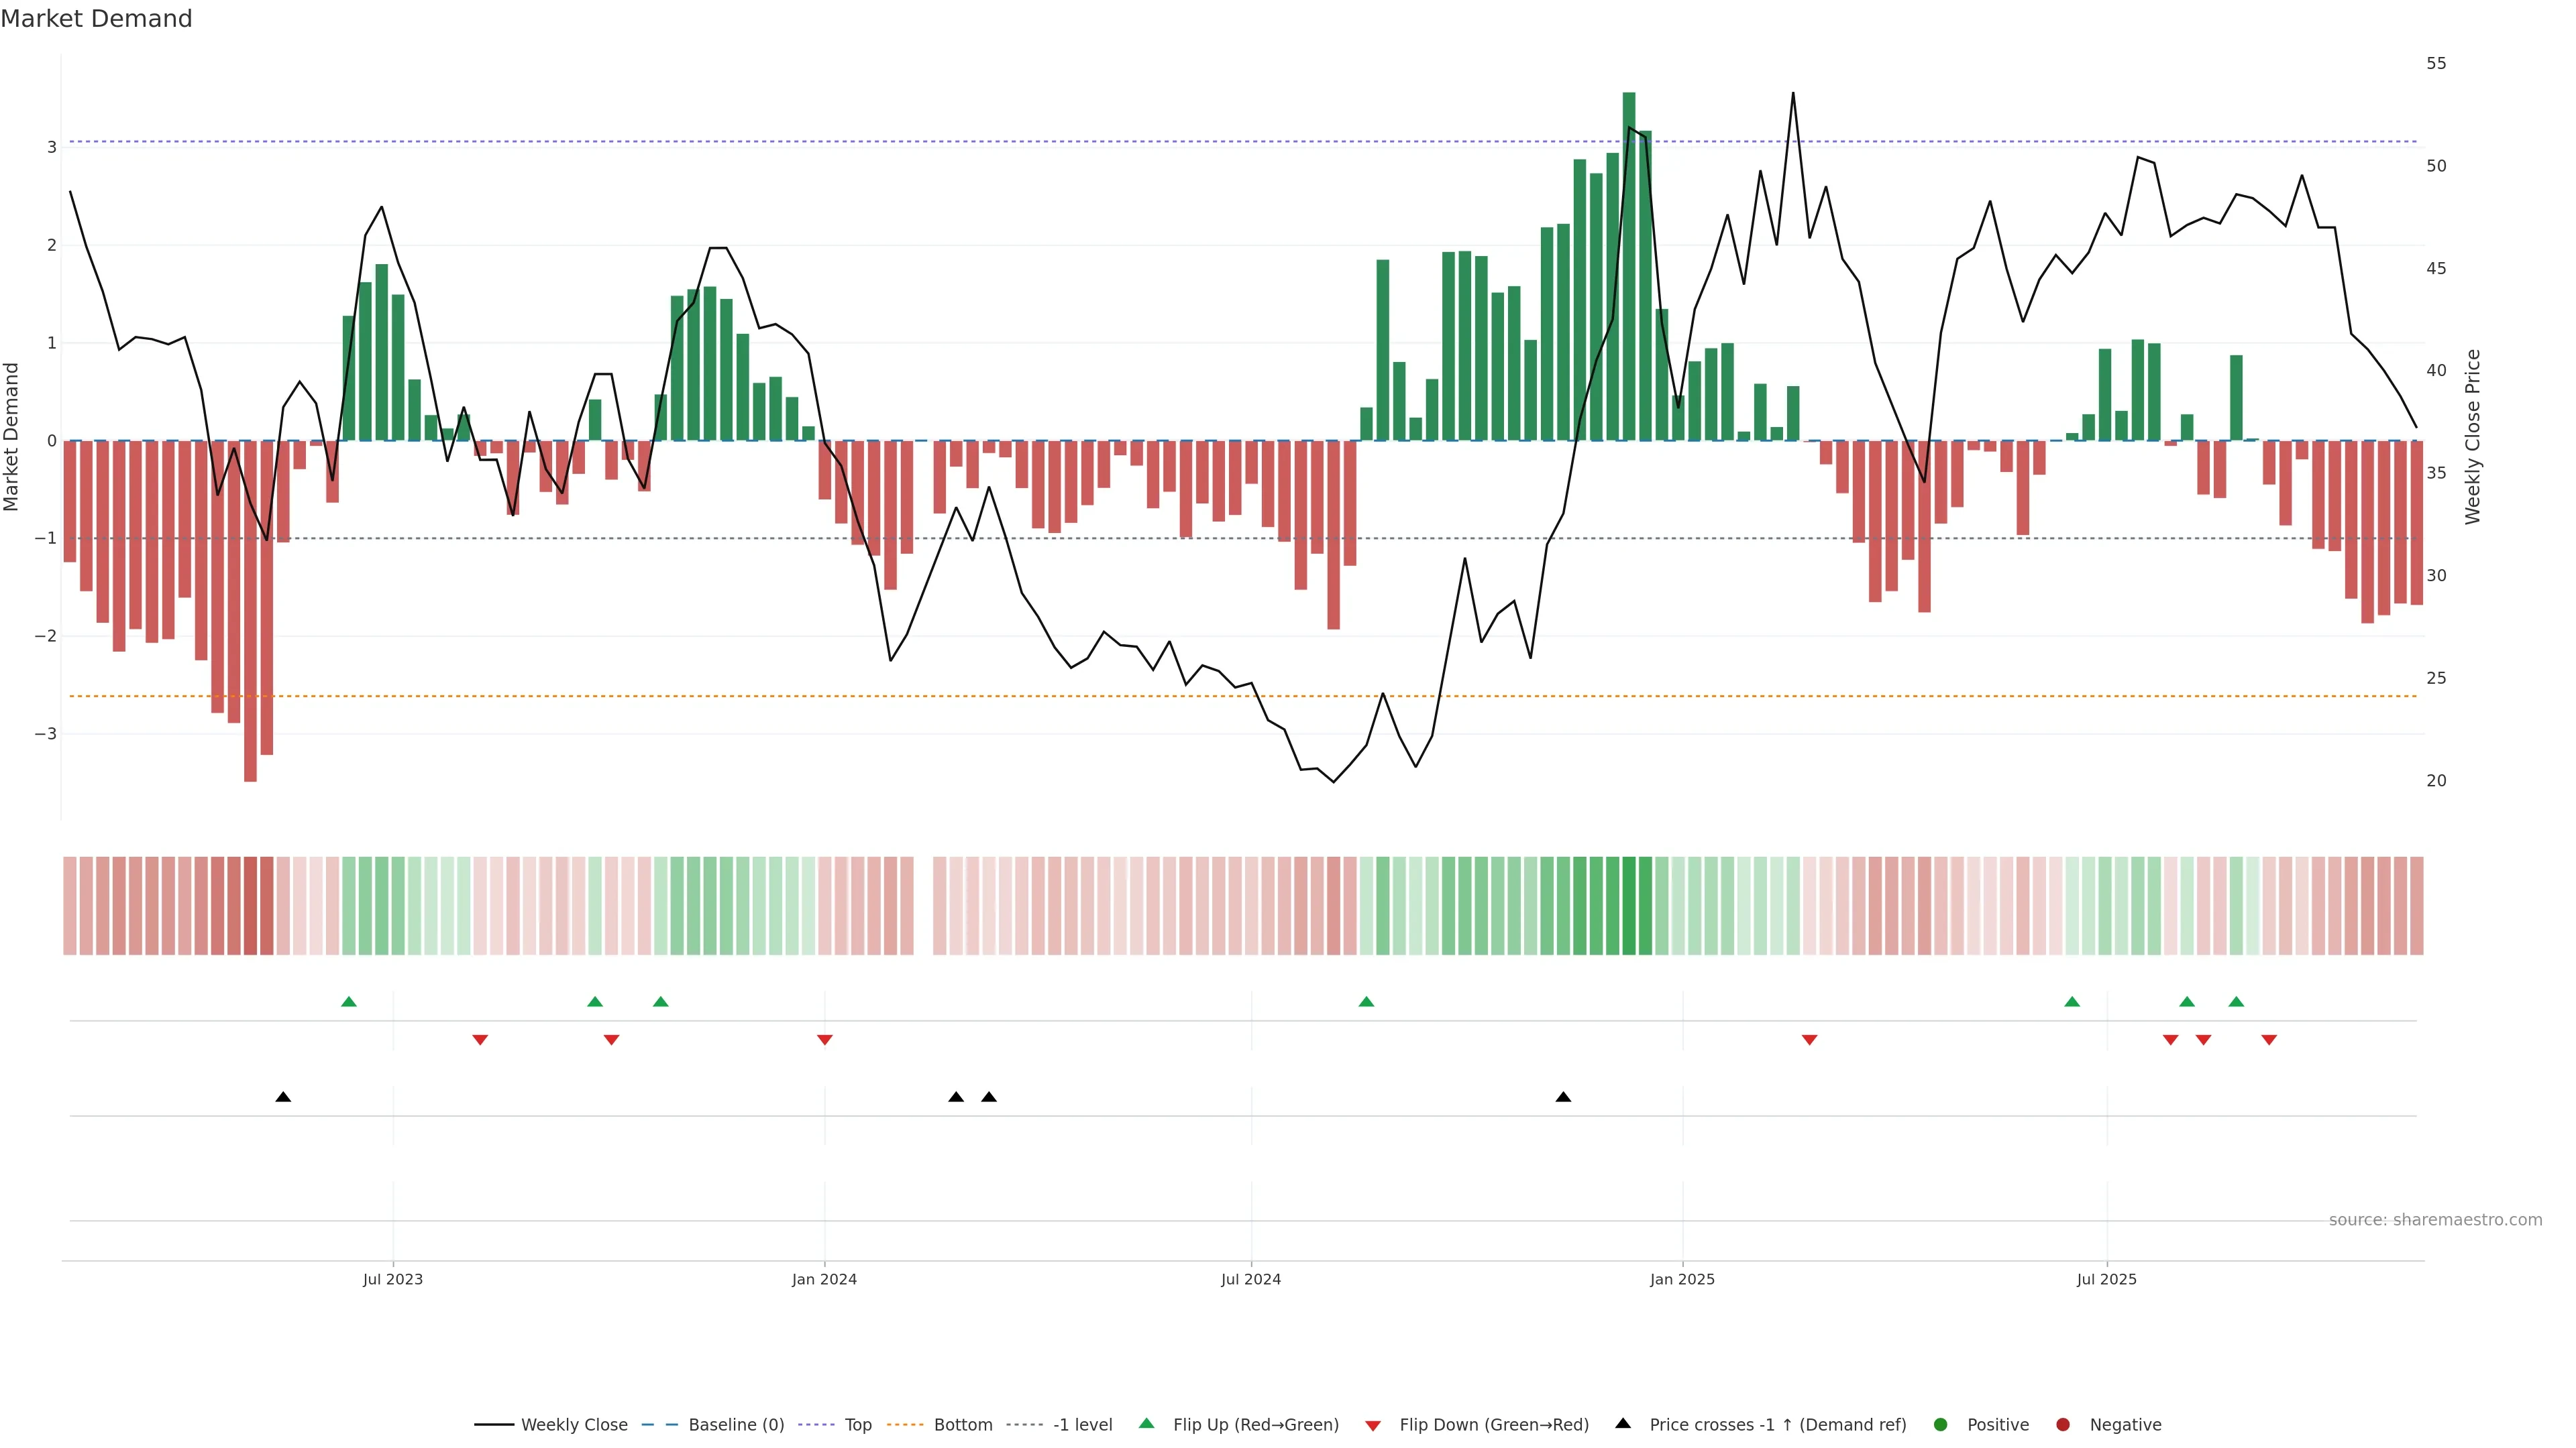The height and width of the screenshot is (1448, 2576).
Task: Click the first green flip-up marker near Jul 2023
Action: tap(349, 1002)
